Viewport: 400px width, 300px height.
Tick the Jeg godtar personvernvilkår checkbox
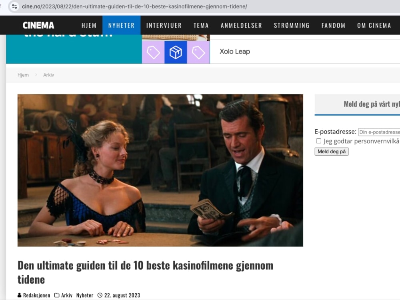click(318, 141)
